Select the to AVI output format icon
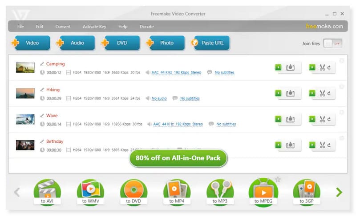 47,192
